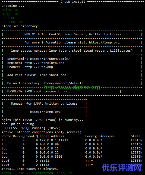Select 'Add VirtualHost: lnmp vhost add' line
The image size is (145, 175).
[x=37, y=75]
